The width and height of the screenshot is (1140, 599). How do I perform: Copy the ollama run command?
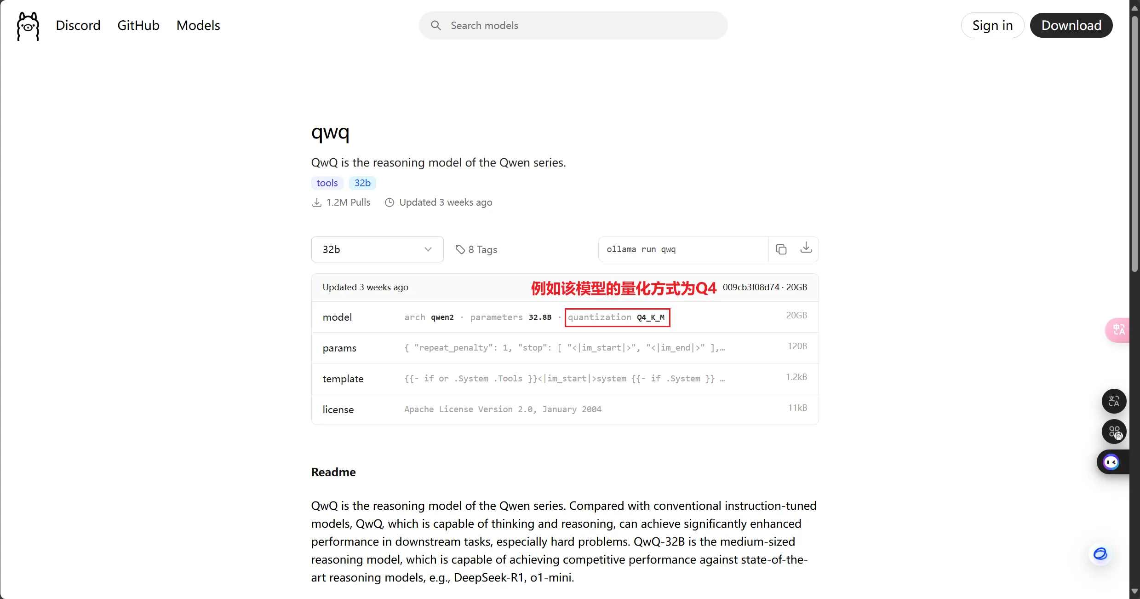[781, 249]
